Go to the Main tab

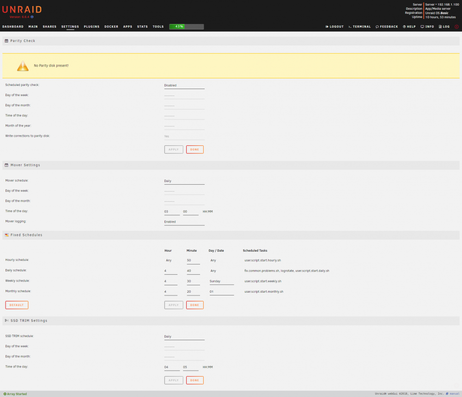[x=33, y=27]
